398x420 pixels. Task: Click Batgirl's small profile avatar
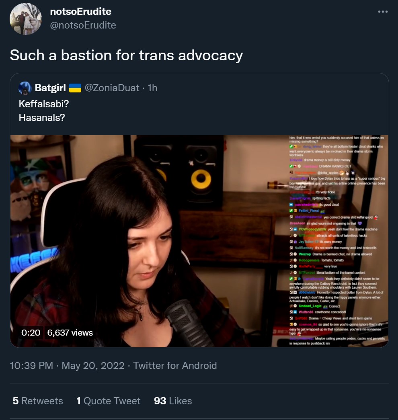click(25, 88)
